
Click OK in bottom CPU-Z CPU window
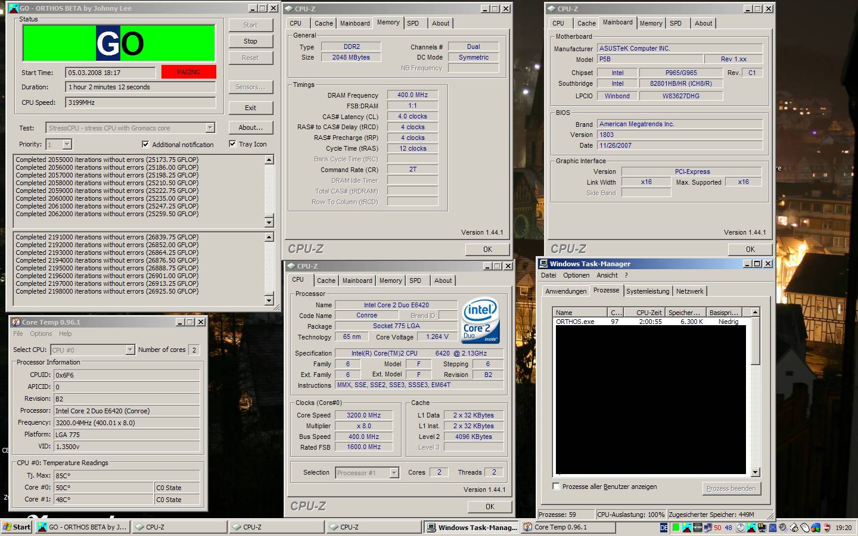pyautogui.click(x=490, y=507)
